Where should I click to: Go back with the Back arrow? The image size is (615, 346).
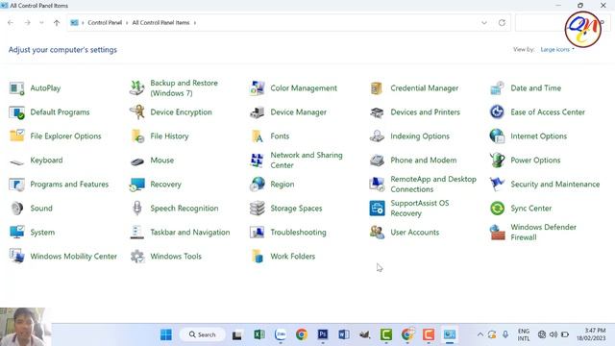11,23
